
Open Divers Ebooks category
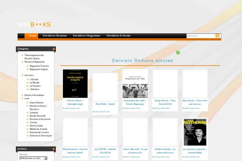click(x=37, y=103)
